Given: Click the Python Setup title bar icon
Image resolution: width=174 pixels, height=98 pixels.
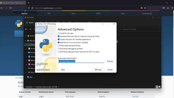Looking at the screenshot, I should point(36,24).
